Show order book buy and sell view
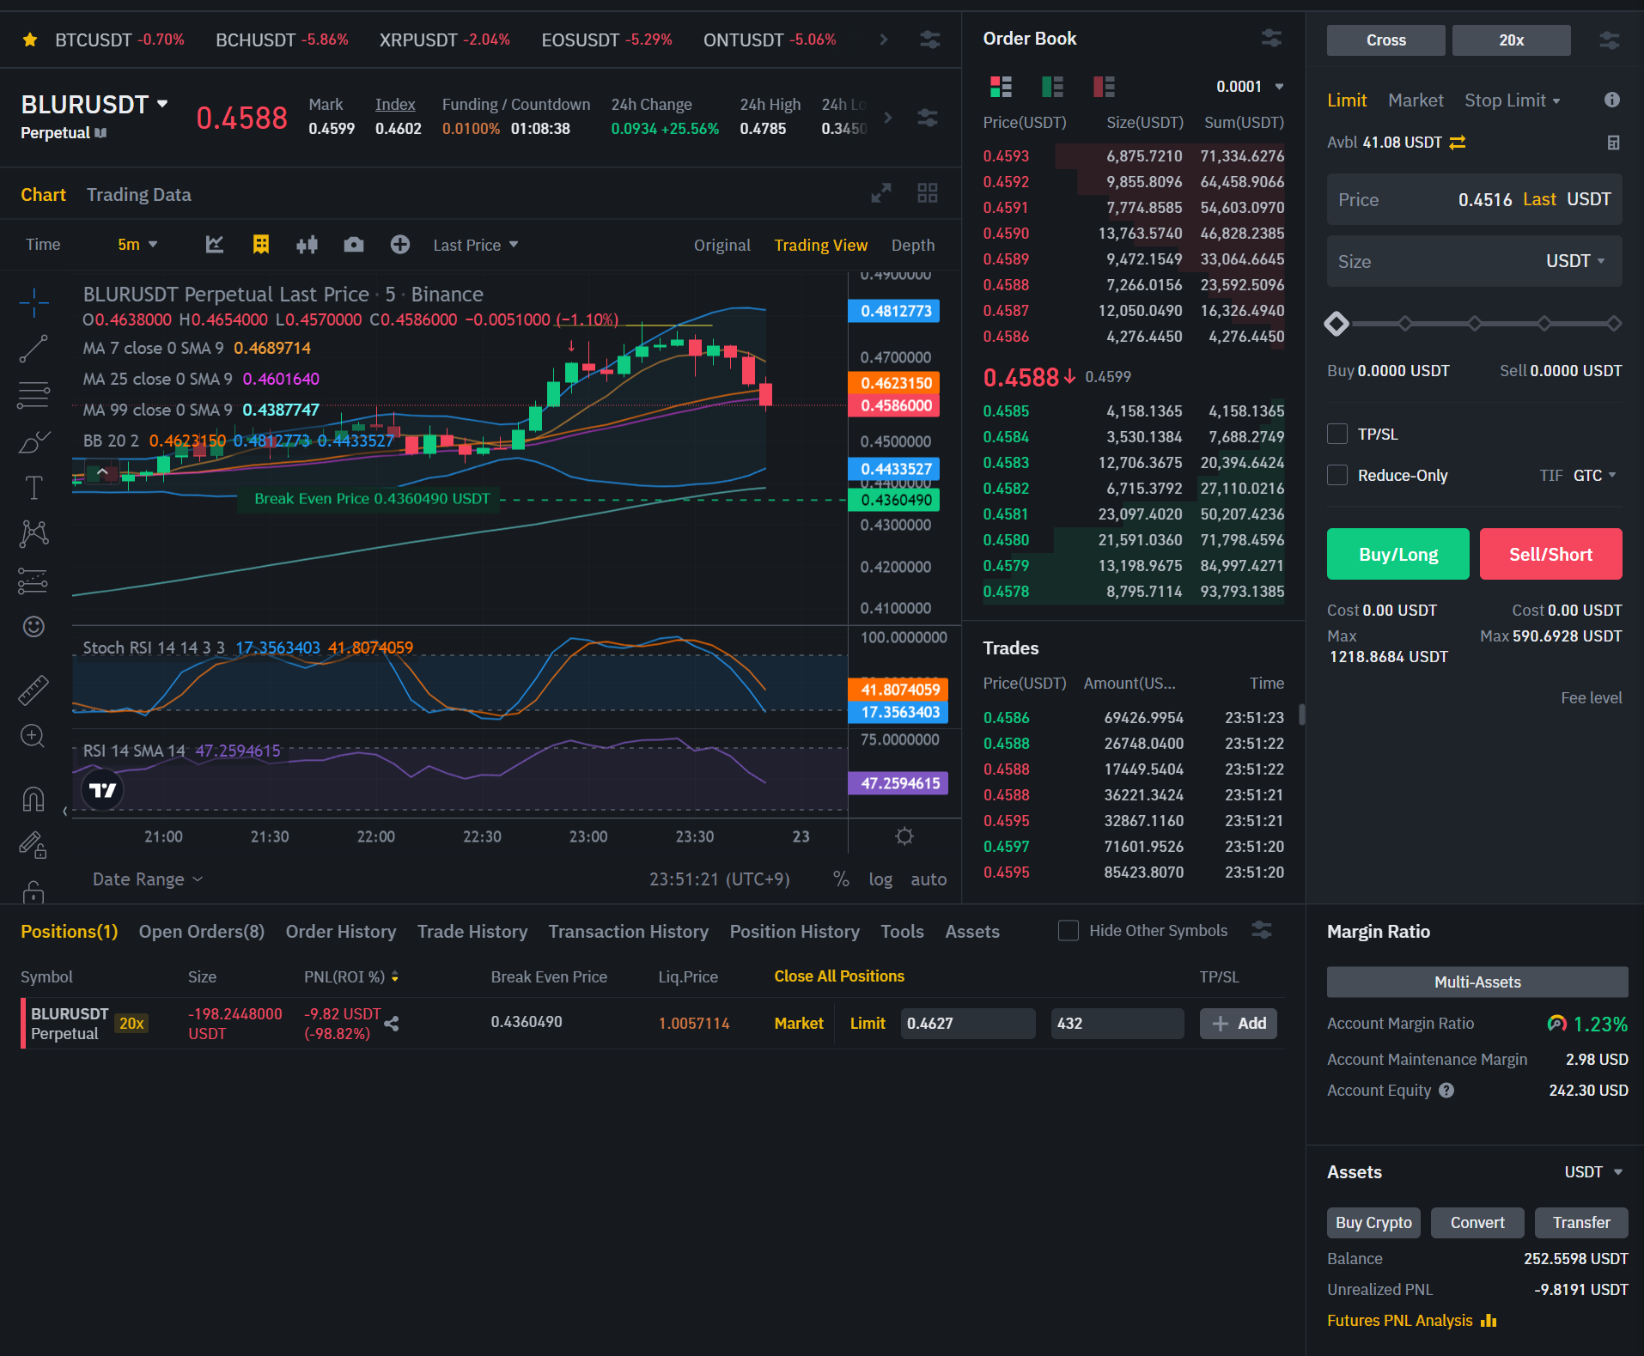The width and height of the screenshot is (1644, 1356). point(1001,87)
